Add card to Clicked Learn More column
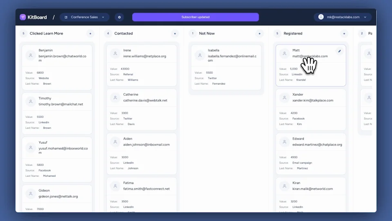Image resolution: width=392 pixels, height=221 pixels. (x=90, y=34)
